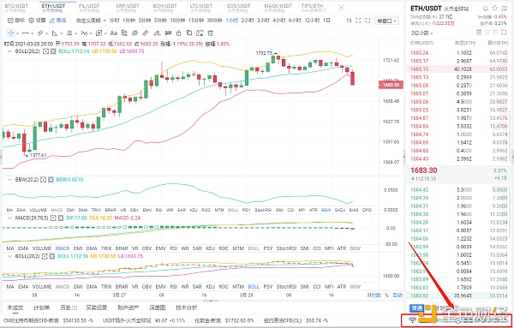Favorite ETH/USDT with the star icon
This screenshot has width=514, height=328.
coord(495,9)
